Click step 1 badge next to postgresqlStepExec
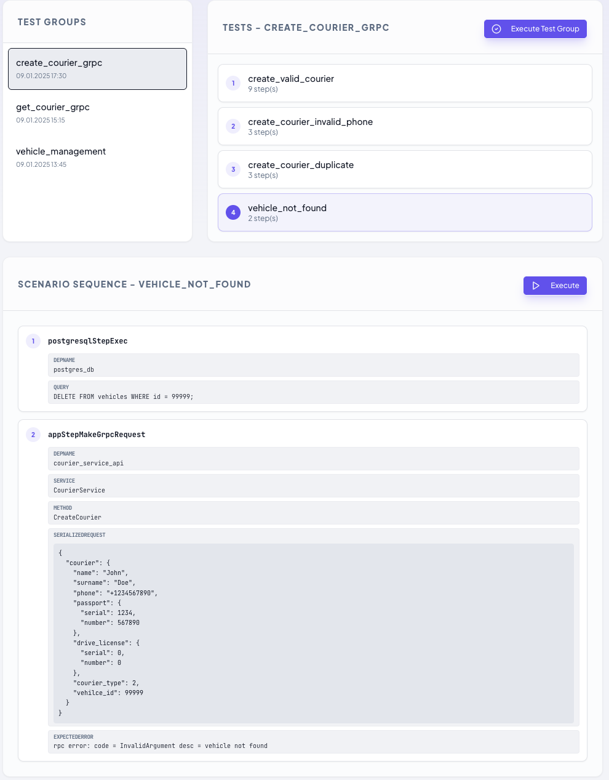This screenshot has width=609, height=780. click(33, 341)
